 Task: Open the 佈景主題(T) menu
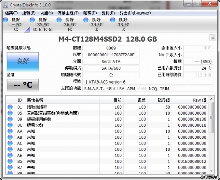[68, 13]
